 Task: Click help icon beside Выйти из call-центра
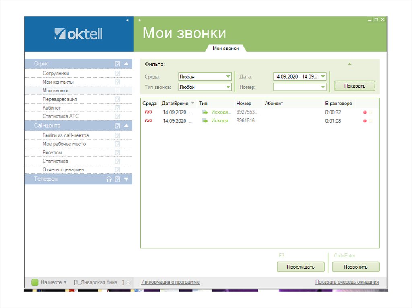click(x=117, y=135)
